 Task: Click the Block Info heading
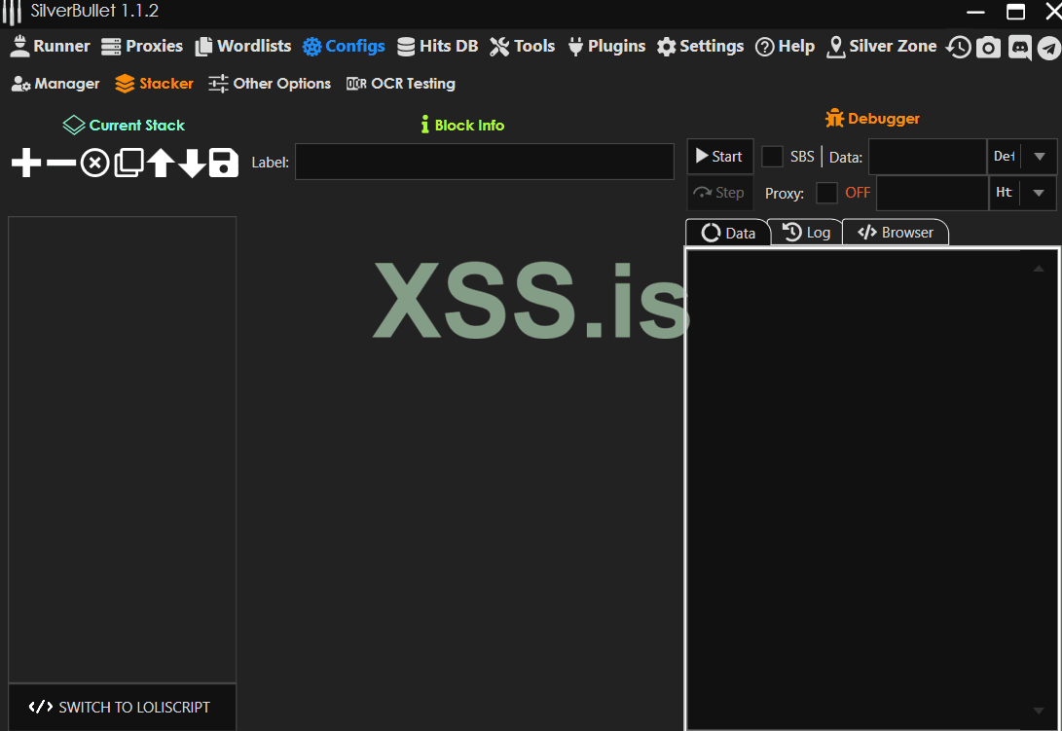point(462,125)
